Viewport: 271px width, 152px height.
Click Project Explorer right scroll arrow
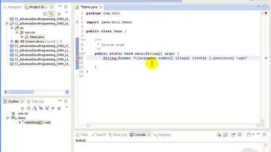pos(67,92)
